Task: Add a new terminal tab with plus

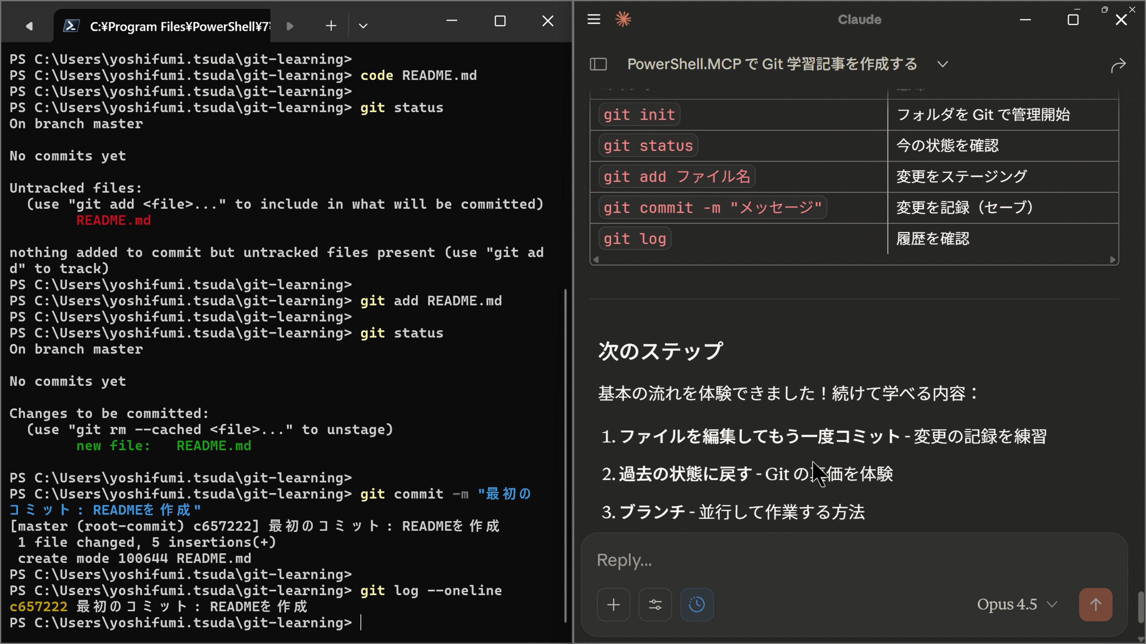Action: pos(331,26)
